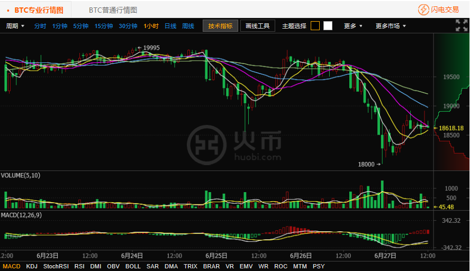Select the BTC专业行情图 tab

[x=39, y=10]
